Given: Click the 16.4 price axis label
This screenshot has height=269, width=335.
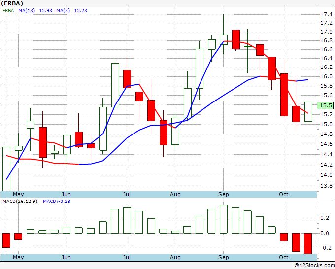Looking at the screenshot, I should 326,58.
